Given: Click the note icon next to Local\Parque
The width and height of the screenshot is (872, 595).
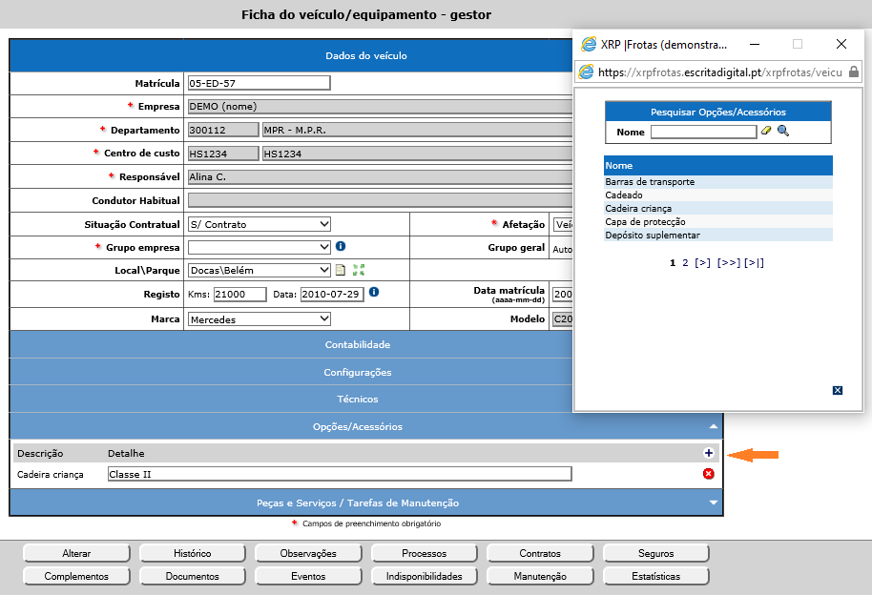Looking at the screenshot, I should (341, 270).
